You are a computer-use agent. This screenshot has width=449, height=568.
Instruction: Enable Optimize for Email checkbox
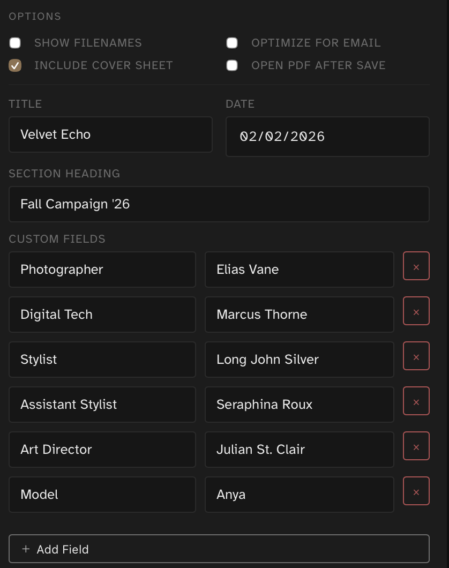232,43
